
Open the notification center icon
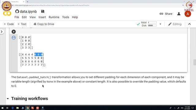tap(193, 108)
